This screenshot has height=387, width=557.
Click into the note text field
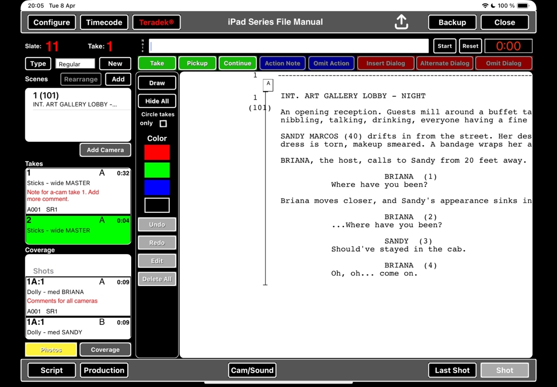[288, 46]
